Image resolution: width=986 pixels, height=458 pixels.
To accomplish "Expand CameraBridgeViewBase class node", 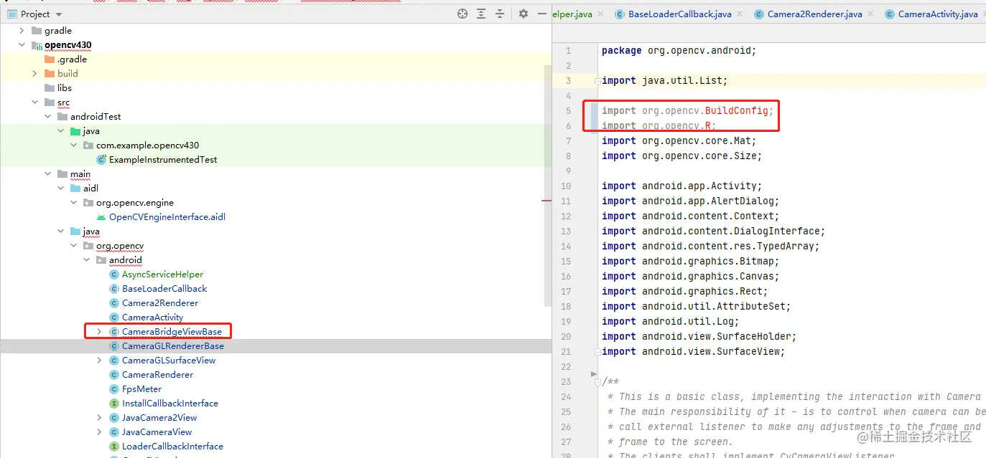I will coord(99,332).
